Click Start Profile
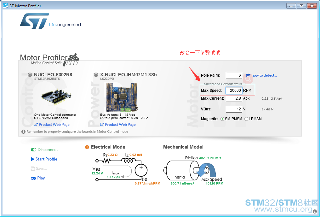 coord(44,159)
